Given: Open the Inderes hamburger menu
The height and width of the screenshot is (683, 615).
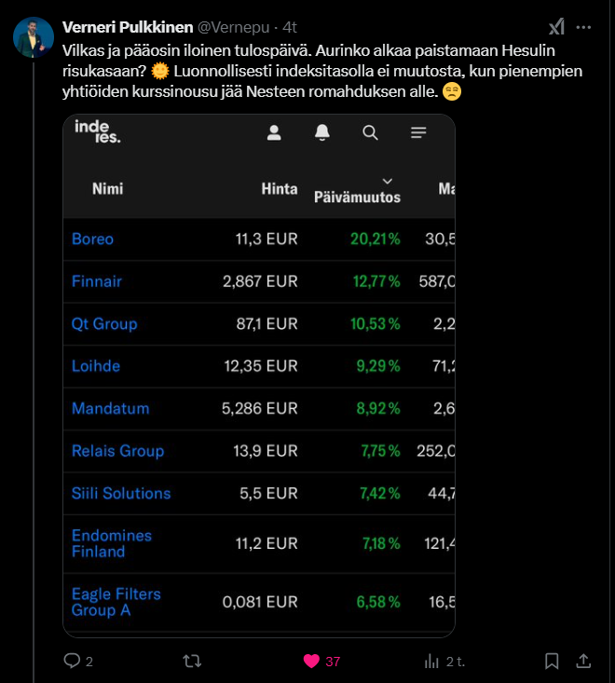Looking at the screenshot, I should (x=418, y=133).
